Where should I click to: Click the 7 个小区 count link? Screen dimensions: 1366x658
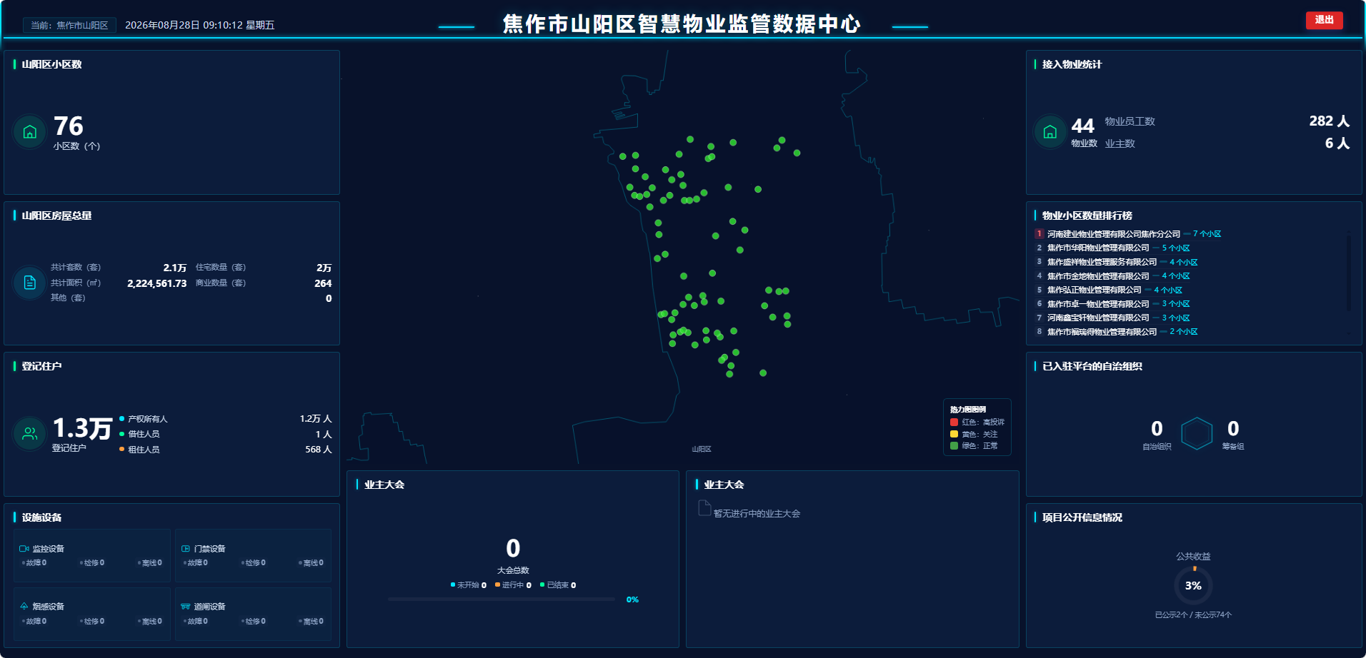tap(1207, 234)
